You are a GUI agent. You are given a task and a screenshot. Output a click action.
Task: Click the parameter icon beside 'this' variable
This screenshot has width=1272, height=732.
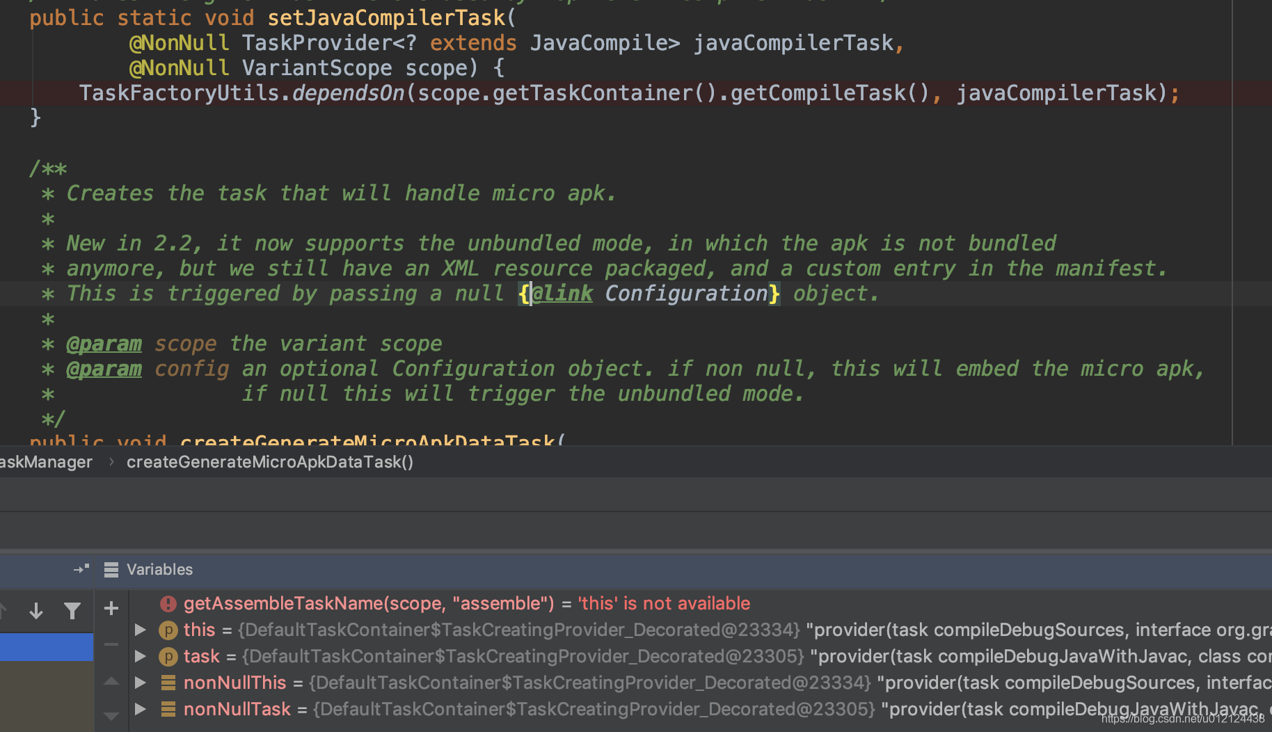168,630
